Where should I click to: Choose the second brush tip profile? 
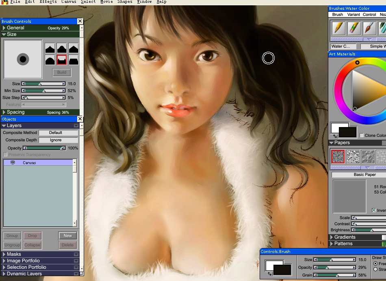pyautogui.click(x=62, y=48)
